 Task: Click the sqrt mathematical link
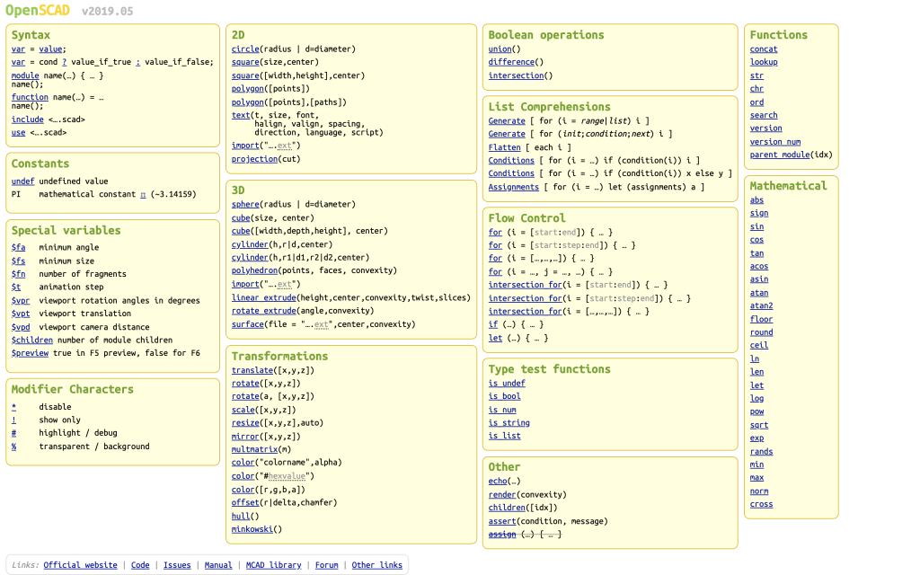759,425
